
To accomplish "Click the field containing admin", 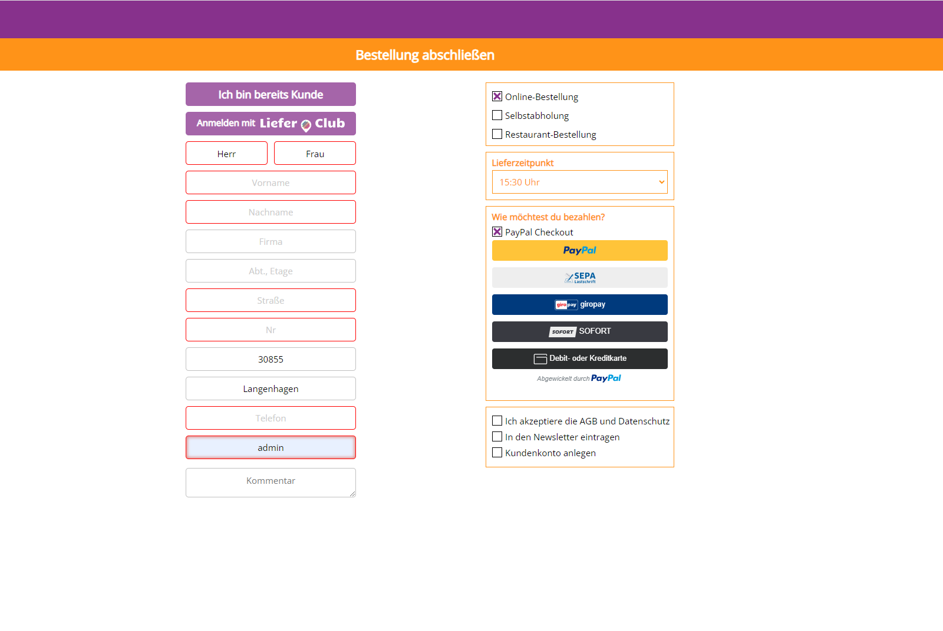I will [x=271, y=447].
